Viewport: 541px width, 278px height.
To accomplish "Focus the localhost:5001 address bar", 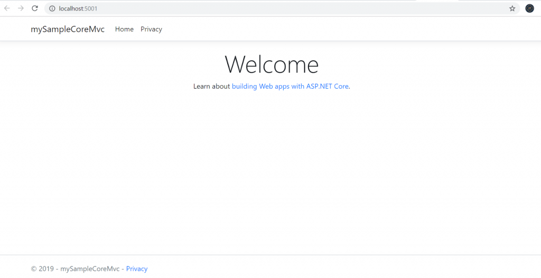I will pos(282,8).
